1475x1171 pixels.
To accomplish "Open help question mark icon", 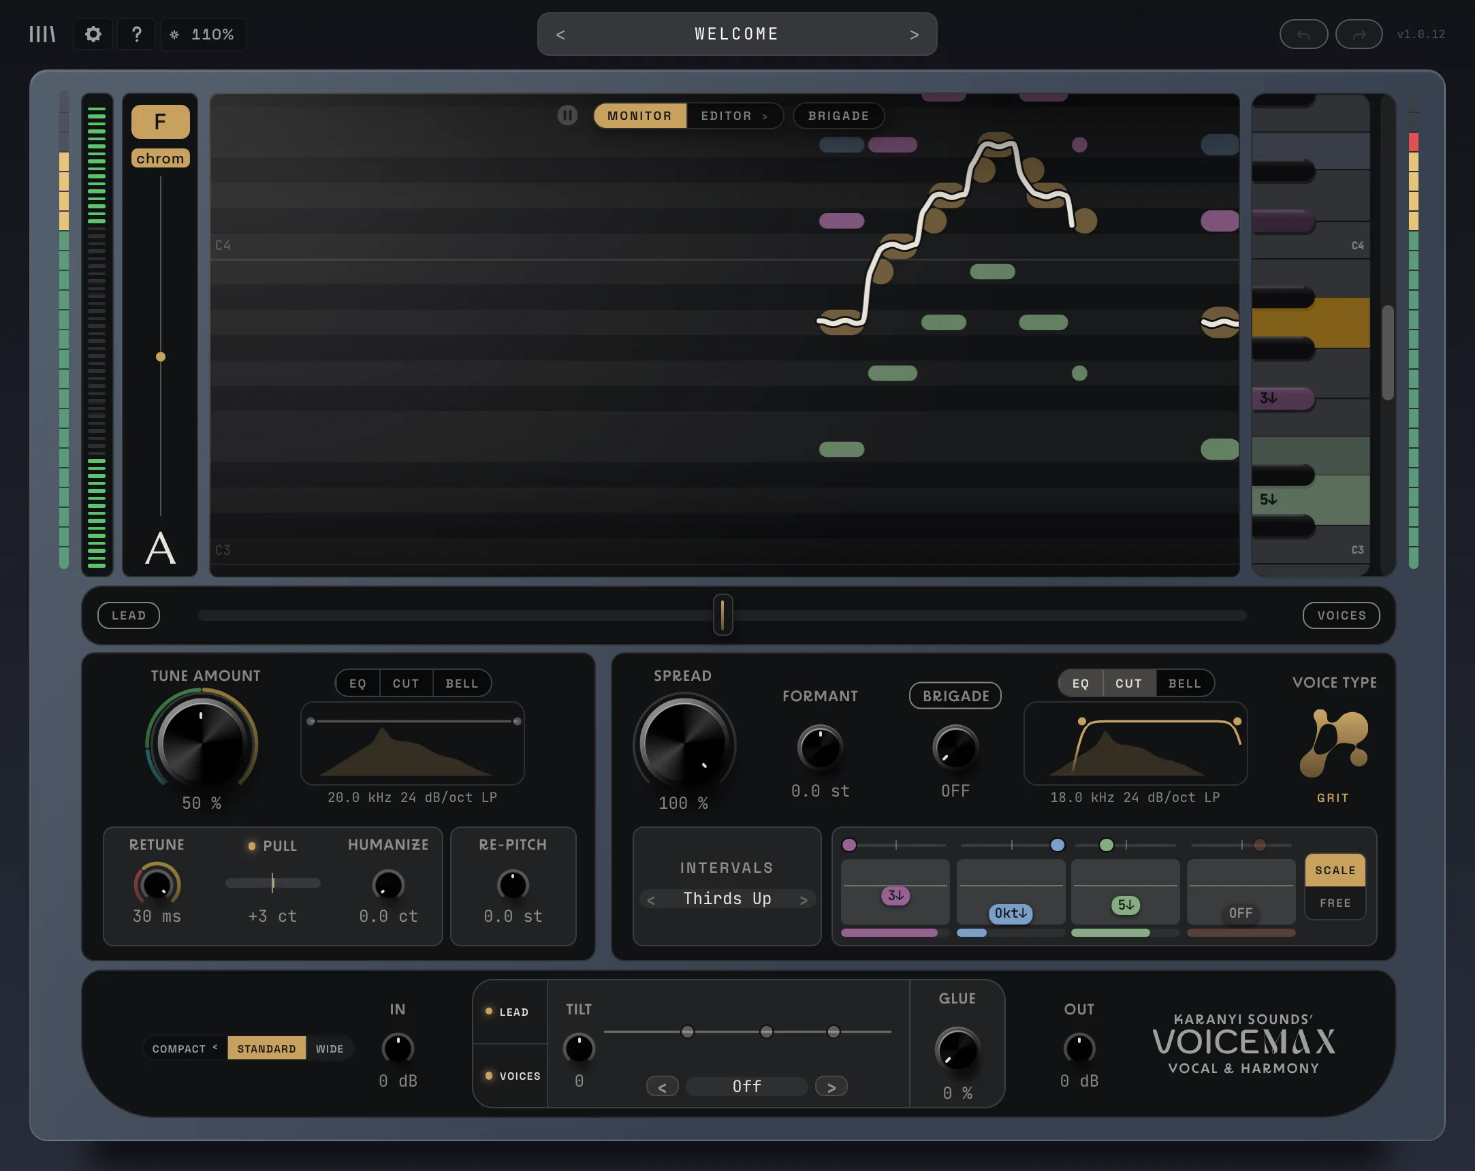I will click(x=137, y=34).
